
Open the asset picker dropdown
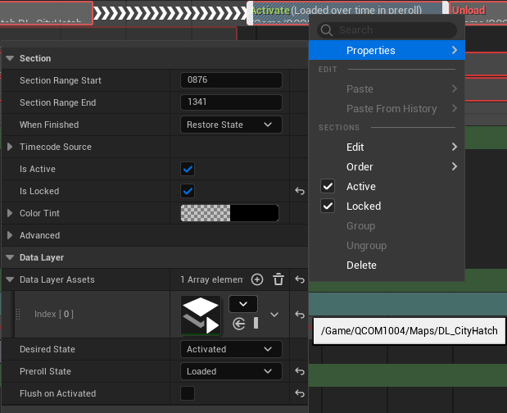tap(243, 304)
